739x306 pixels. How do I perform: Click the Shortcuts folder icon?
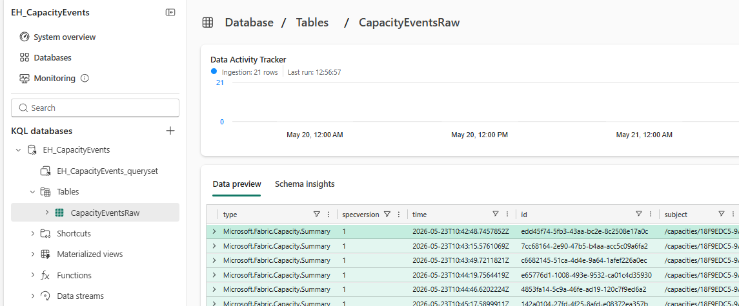(45, 233)
